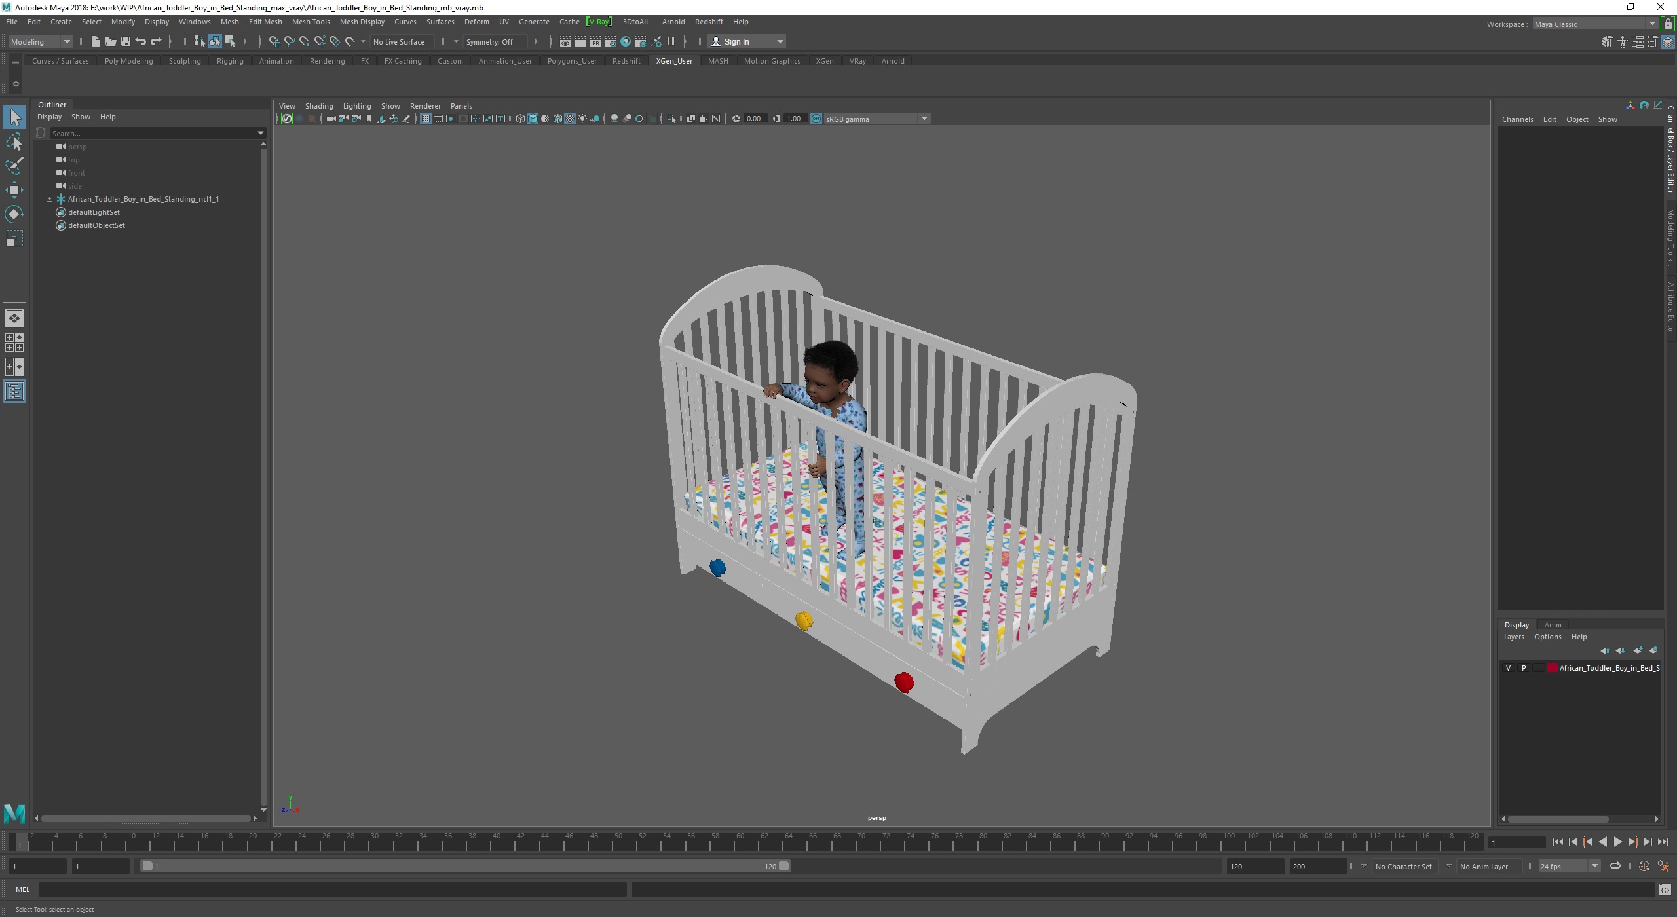1677x917 pixels.
Task: Switch to the Outliner layout icon
Action: pos(14,392)
